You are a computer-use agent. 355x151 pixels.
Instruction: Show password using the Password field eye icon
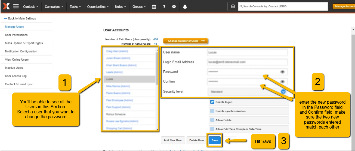(x=282, y=72)
